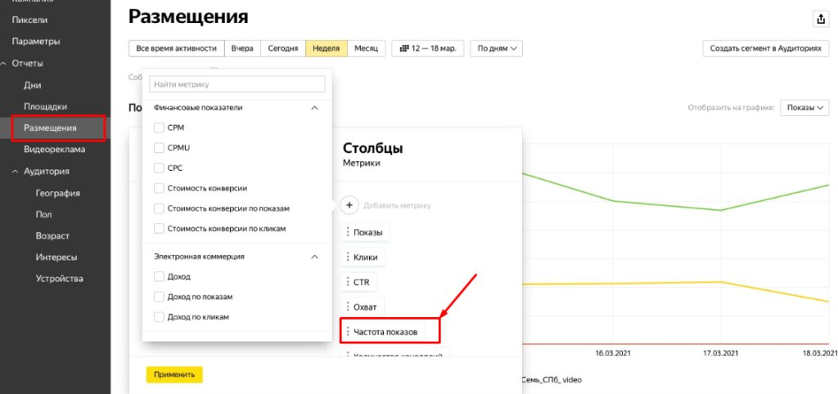Enable the CPM checkbox
Screen dimensions: 838x394
(x=159, y=128)
